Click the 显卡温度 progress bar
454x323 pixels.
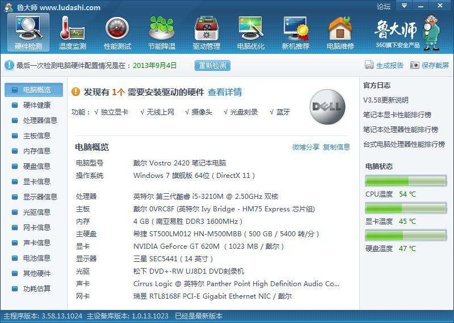click(406, 208)
